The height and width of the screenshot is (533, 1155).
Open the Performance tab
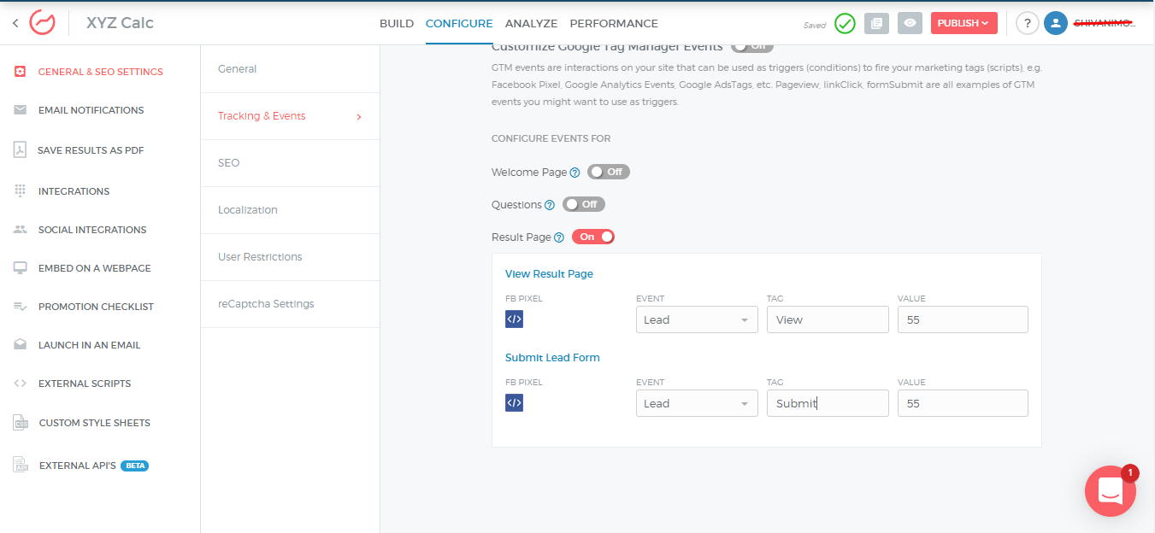coord(614,24)
